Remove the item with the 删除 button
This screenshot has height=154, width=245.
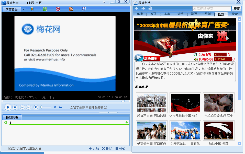click(x=107, y=149)
